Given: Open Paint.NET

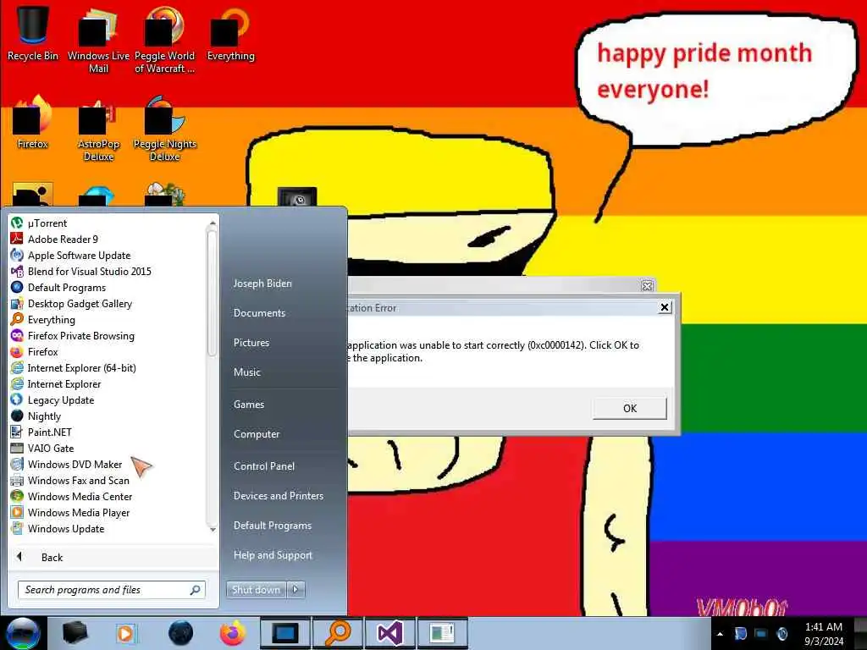Looking at the screenshot, I should (x=108, y=432).
